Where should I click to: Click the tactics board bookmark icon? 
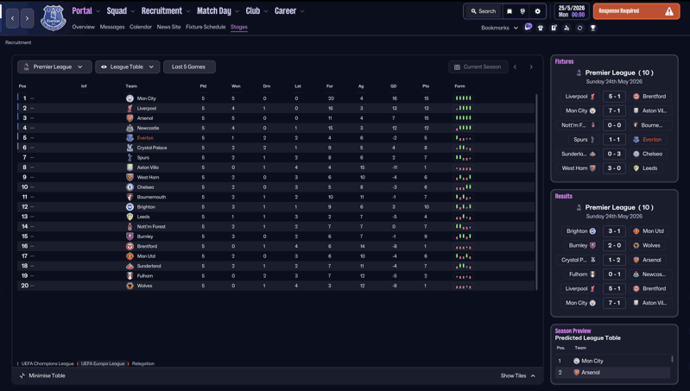pos(554,28)
